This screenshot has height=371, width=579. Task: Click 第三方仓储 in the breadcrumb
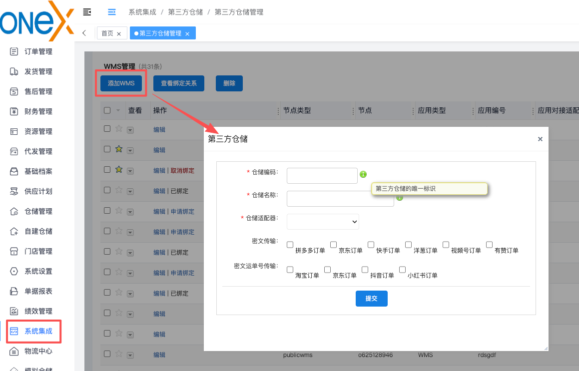185,12
